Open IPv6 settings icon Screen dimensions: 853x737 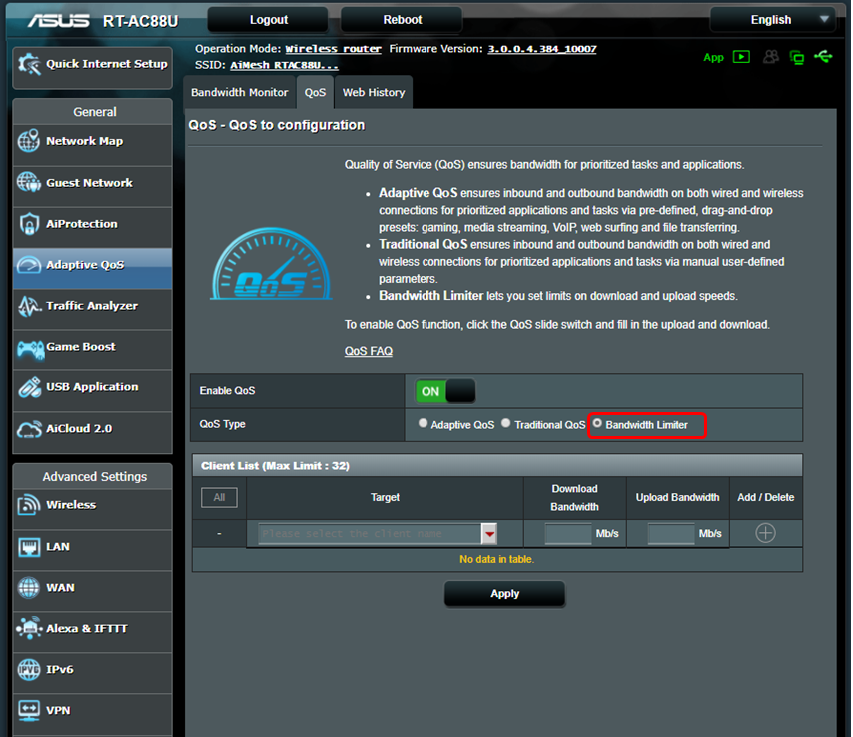point(28,669)
